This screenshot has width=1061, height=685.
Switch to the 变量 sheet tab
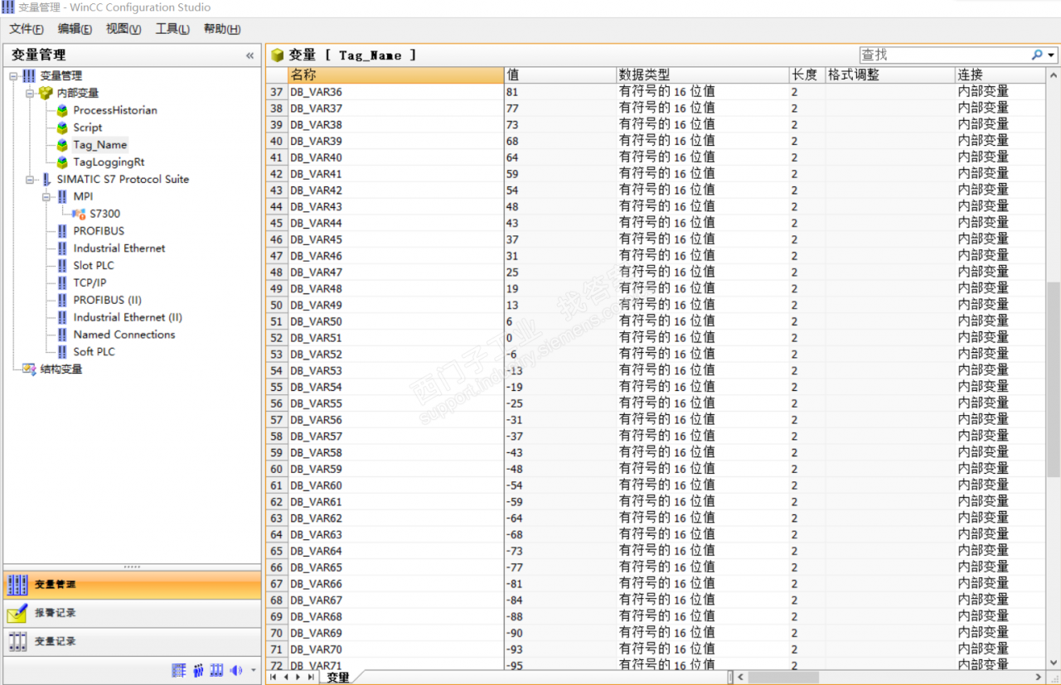[x=338, y=677]
